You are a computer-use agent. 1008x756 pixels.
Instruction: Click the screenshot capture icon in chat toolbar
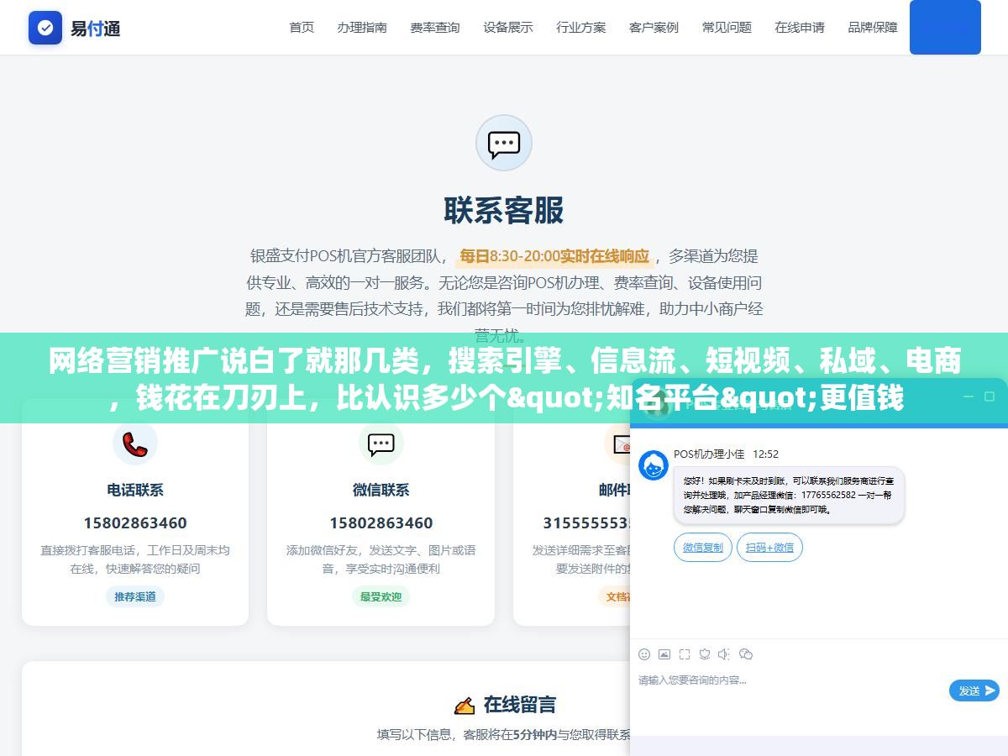(x=685, y=654)
